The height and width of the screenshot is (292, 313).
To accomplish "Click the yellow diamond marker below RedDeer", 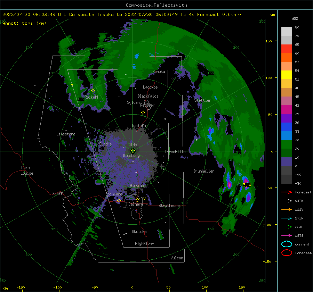I will tap(143, 113).
